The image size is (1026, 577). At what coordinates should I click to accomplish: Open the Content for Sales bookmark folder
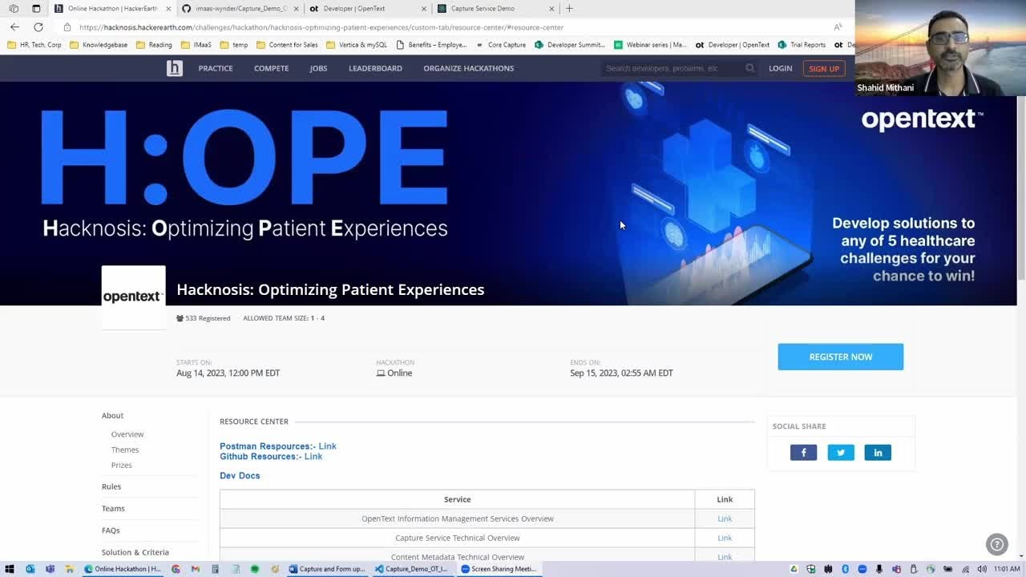[286, 45]
